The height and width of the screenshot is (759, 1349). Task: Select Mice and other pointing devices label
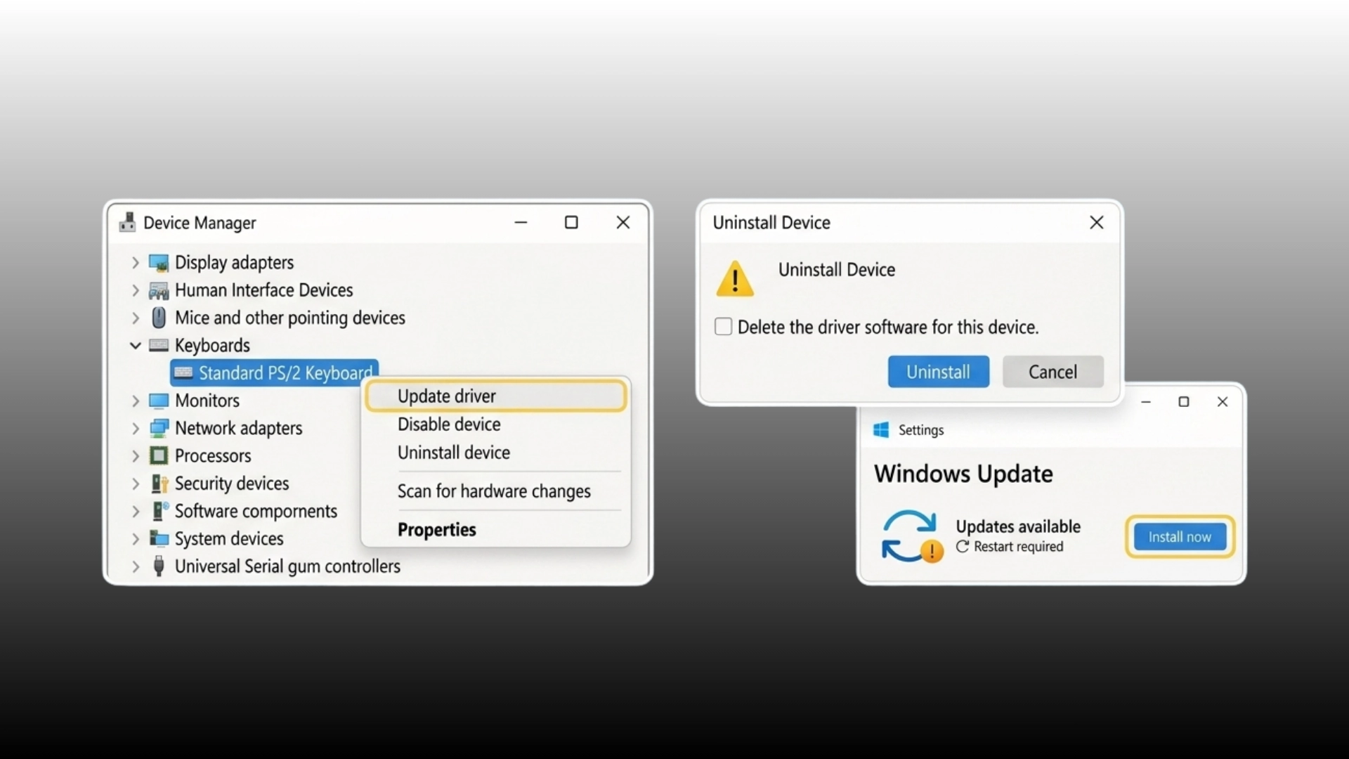(x=290, y=318)
